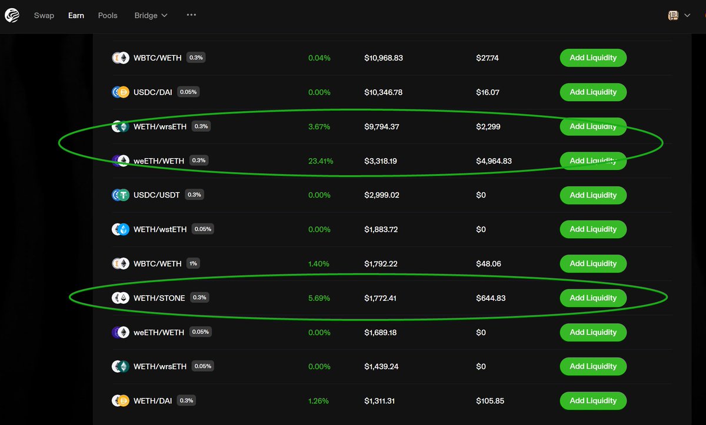
Task: Open the Earn tab
Action: point(76,15)
